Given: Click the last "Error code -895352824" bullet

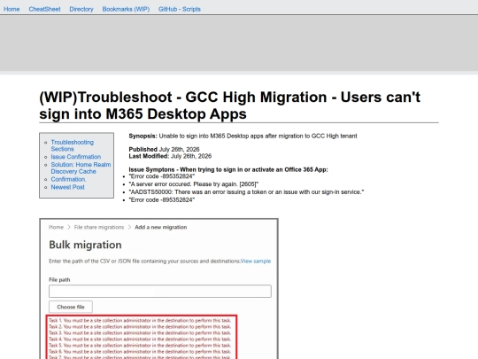Looking at the screenshot, I should click(162, 200).
